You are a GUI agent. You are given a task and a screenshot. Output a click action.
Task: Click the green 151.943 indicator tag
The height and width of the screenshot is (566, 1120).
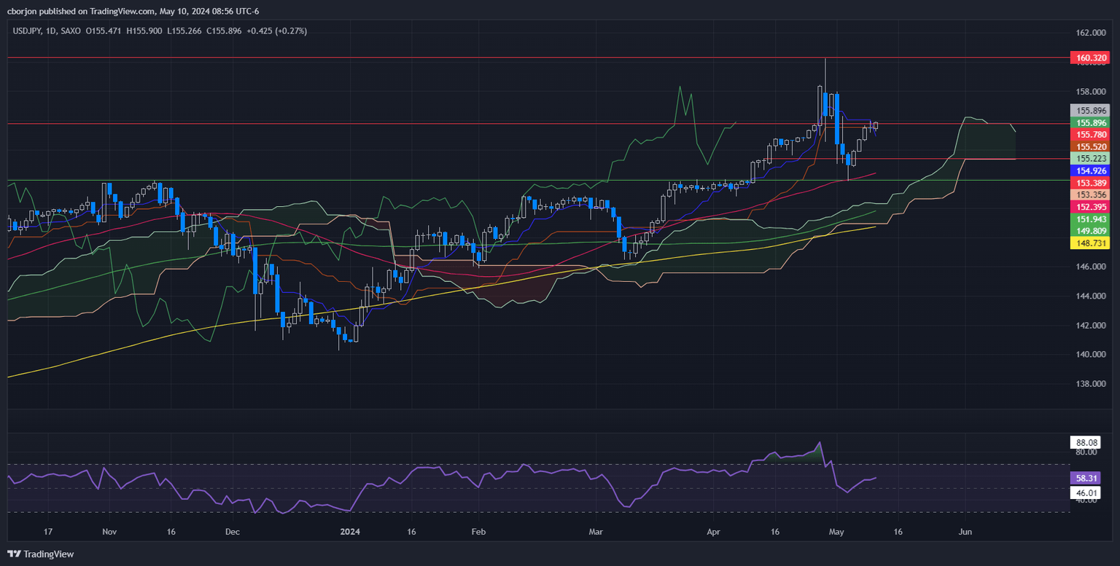(1089, 219)
